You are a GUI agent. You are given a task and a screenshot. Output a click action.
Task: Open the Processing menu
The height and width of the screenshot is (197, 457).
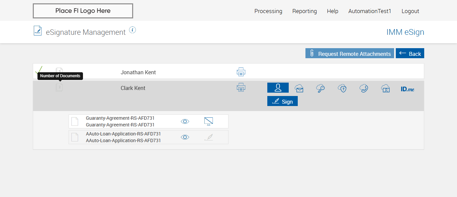pos(268,11)
